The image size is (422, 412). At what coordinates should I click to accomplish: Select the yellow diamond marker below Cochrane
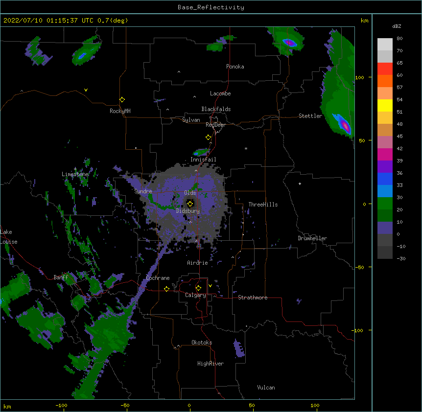point(166,289)
